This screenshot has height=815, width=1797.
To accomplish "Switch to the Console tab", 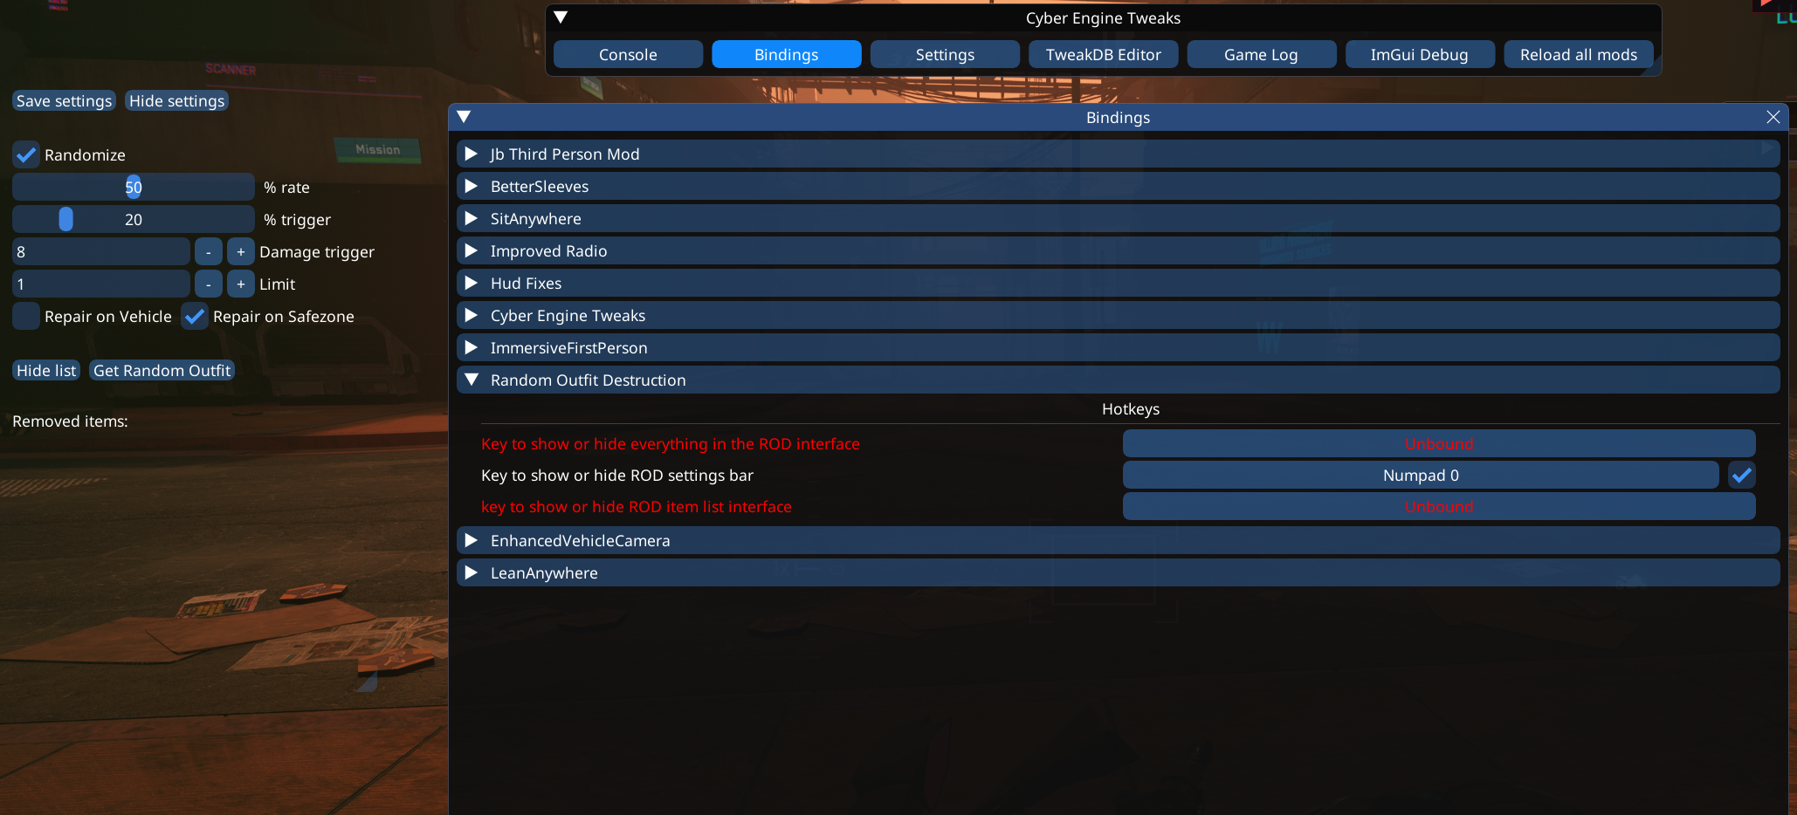I will click(628, 54).
